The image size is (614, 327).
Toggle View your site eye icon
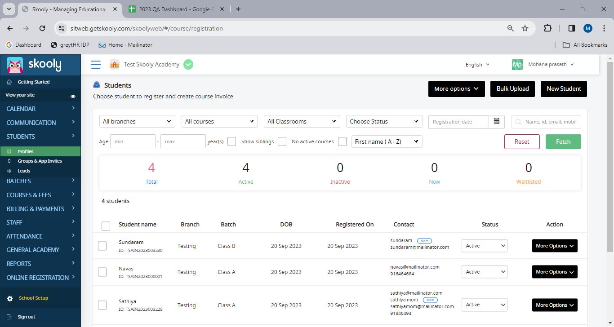point(73,96)
